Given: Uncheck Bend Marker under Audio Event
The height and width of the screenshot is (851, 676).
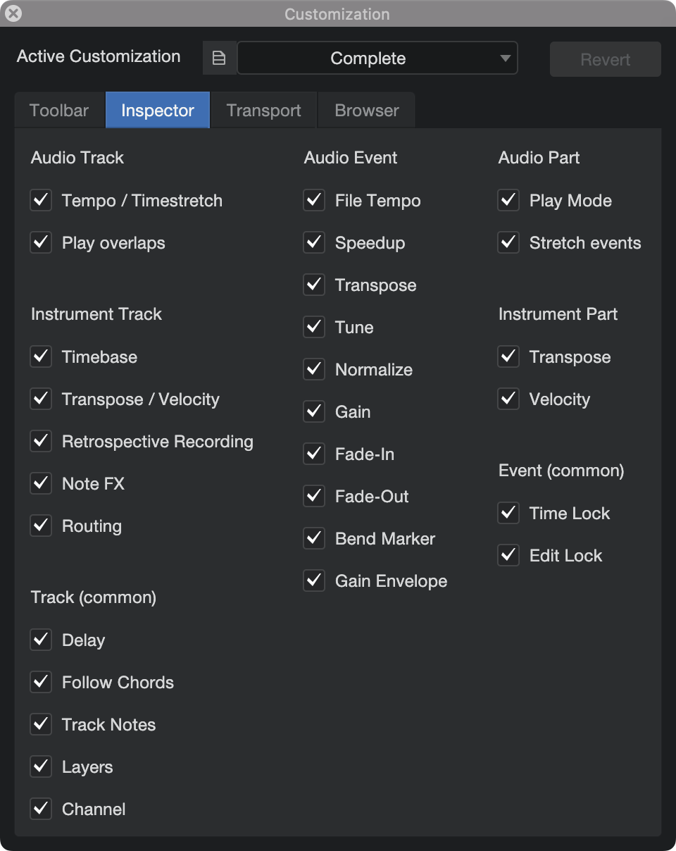Looking at the screenshot, I should click(314, 539).
